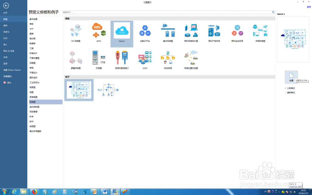
Task: Select the 网络位置关系图 template
Action: click(191, 60)
